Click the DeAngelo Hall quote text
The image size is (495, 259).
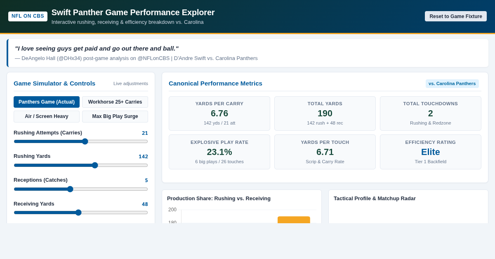97,49
